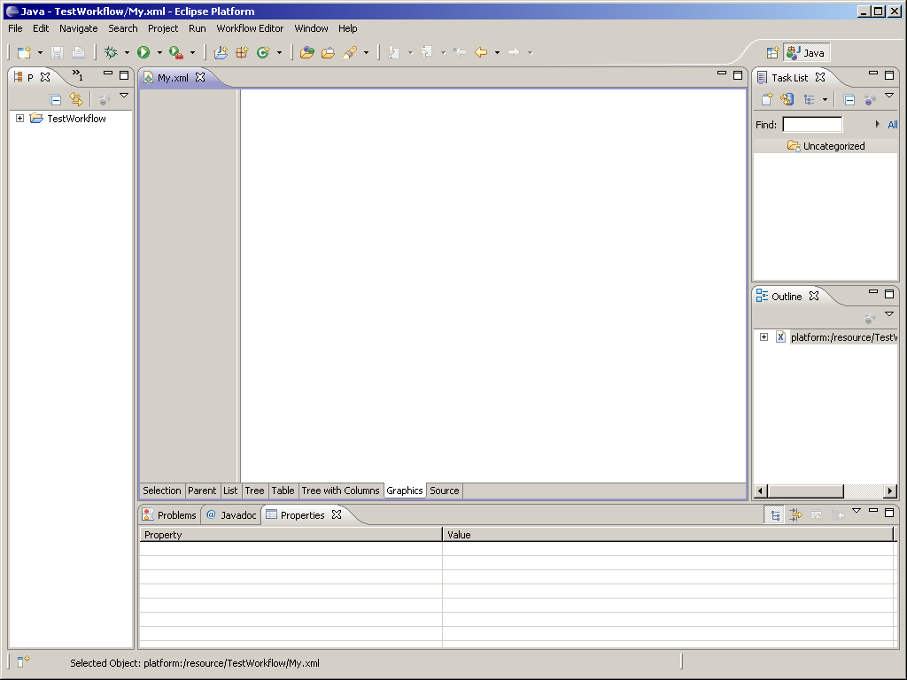Click the All link in Task List

(x=892, y=125)
